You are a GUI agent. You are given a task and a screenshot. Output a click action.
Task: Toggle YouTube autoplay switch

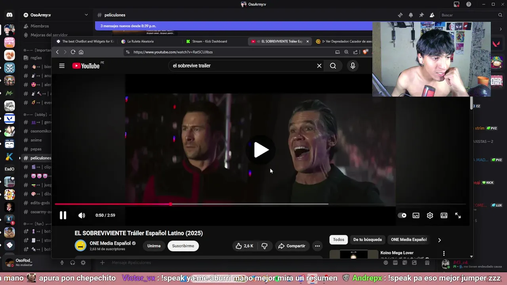[402, 215]
